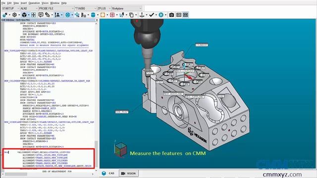Expand the arrow beside the blue cylinder icon

tap(98, 15)
